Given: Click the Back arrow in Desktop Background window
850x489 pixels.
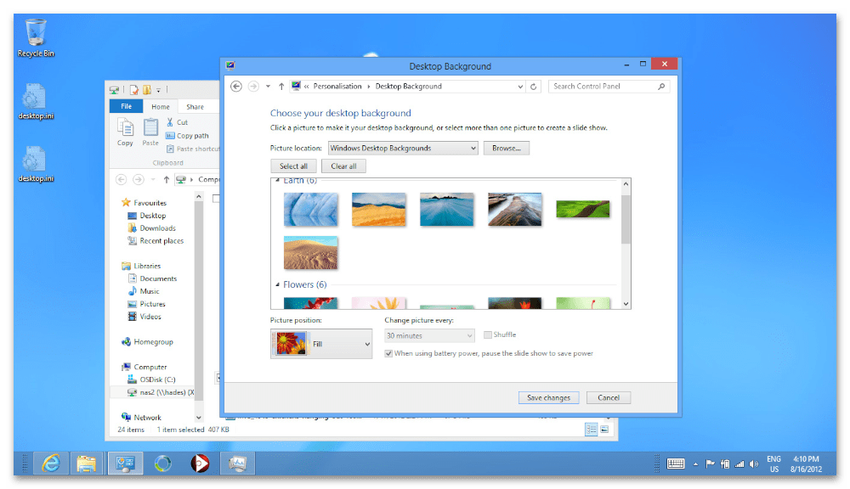Looking at the screenshot, I should [x=236, y=87].
